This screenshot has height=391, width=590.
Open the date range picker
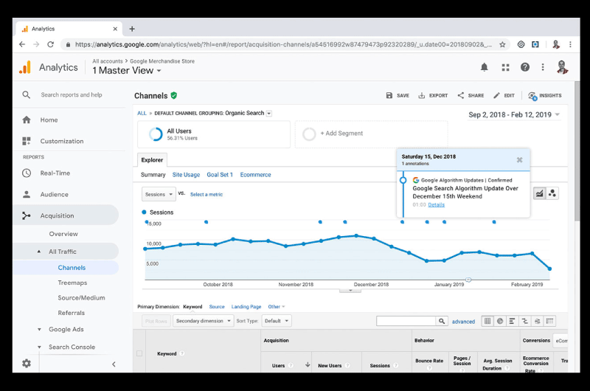pyautogui.click(x=514, y=115)
